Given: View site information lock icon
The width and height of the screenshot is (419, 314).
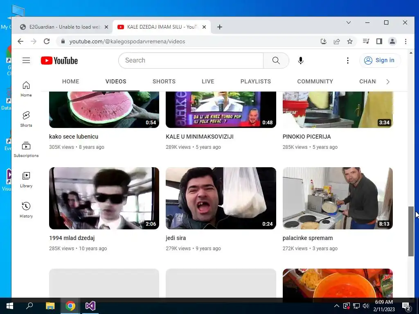Looking at the screenshot, I should pyautogui.click(x=63, y=41).
